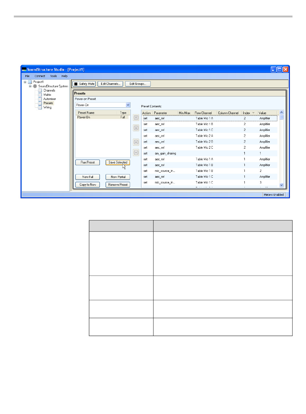306x414 pixels.
Task: Click the Parameter column header
Action: pos(165,113)
